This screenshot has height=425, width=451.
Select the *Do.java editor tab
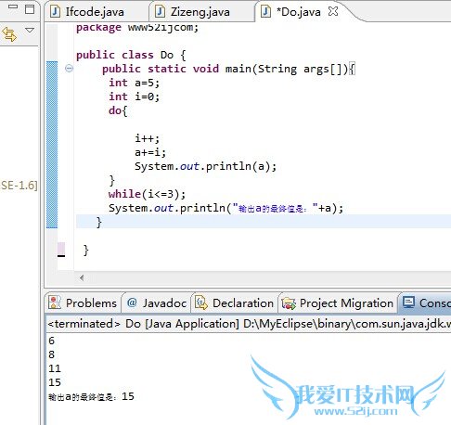pos(298,12)
